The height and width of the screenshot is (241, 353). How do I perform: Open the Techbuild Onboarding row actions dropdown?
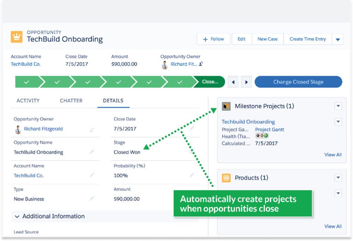tap(338, 122)
